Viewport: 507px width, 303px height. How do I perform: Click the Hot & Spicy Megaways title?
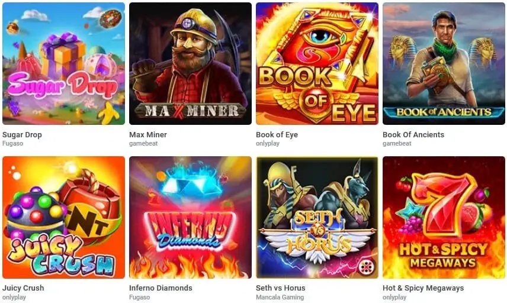[423, 288]
